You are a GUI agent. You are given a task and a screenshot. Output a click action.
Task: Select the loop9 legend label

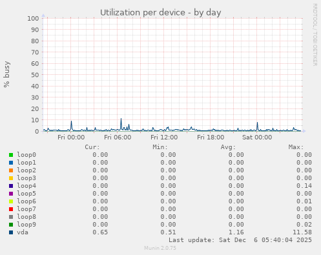pos(26,225)
